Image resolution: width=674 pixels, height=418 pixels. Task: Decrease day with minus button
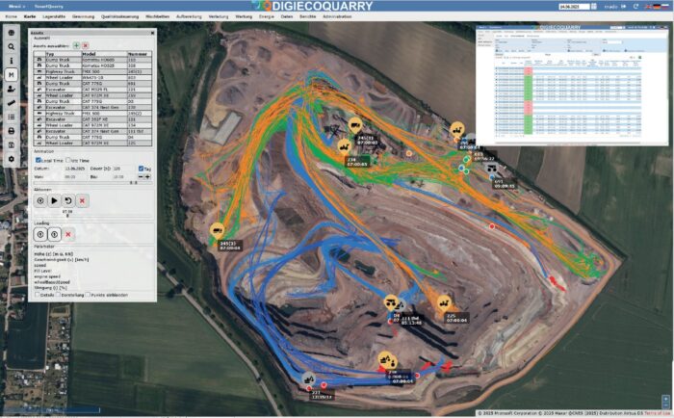(141, 177)
